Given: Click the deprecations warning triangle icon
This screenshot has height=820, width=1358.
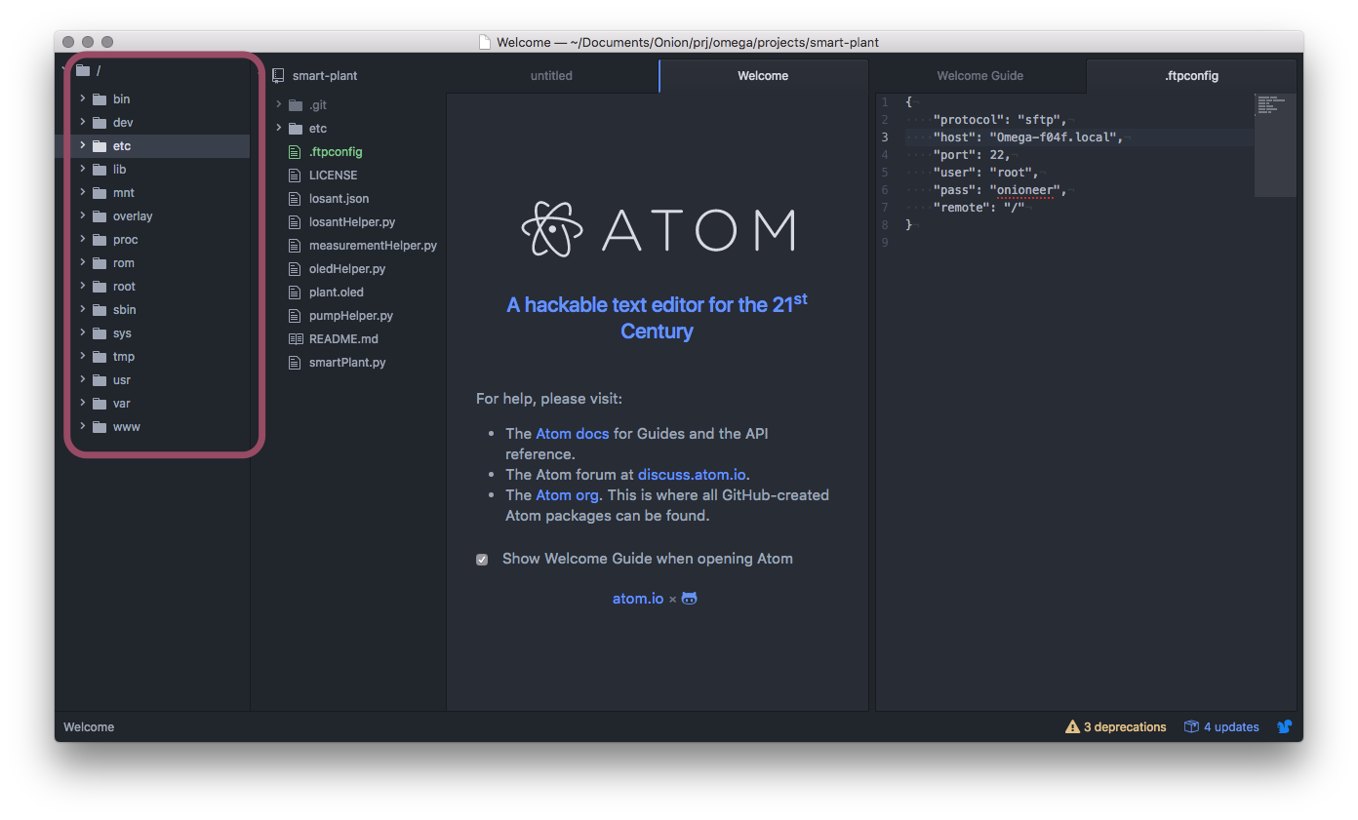Looking at the screenshot, I should tap(1072, 727).
